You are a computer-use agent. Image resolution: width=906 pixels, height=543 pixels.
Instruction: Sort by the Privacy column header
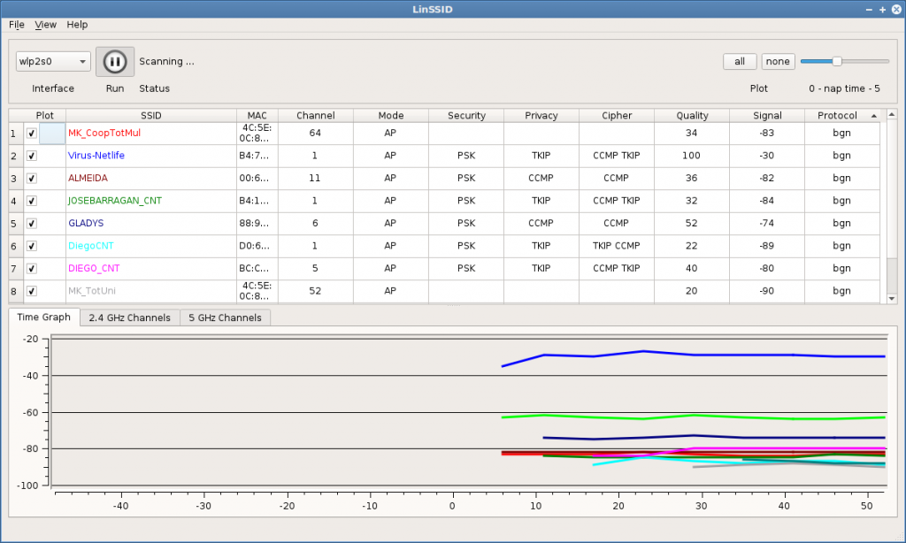pyautogui.click(x=541, y=116)
